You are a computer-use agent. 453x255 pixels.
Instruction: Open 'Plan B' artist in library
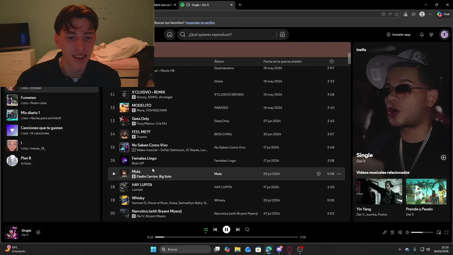(52, 160)
